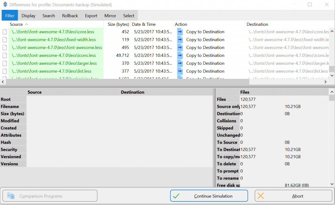Viewport: 335px width, 205px height.
Task: Click Copy to Destination in core.less row
Action: coord(205,32)
